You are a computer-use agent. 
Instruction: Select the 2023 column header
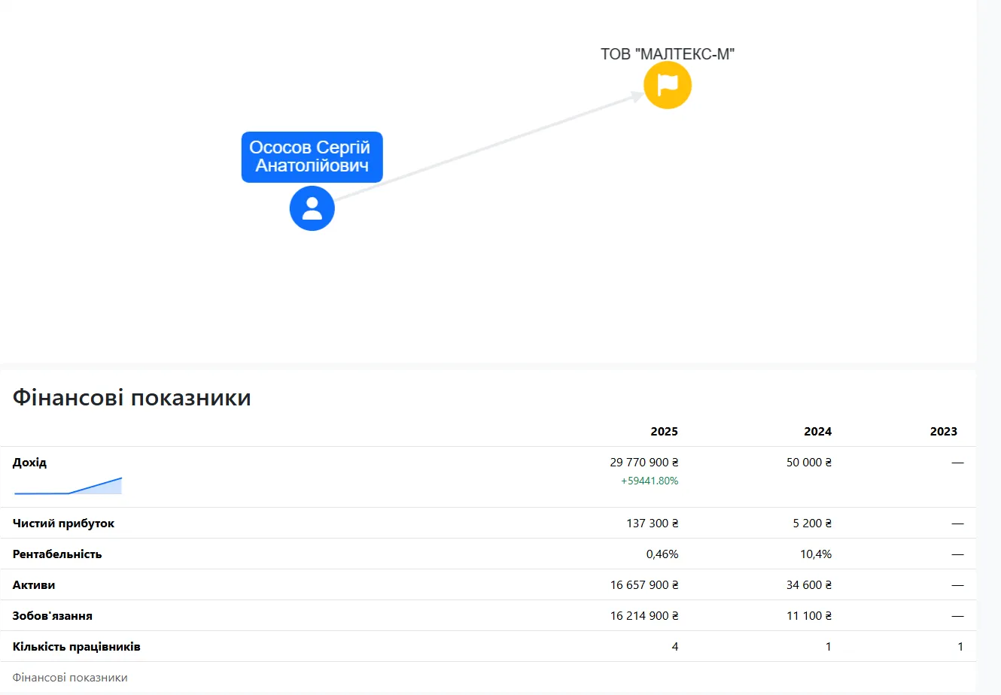943,432
